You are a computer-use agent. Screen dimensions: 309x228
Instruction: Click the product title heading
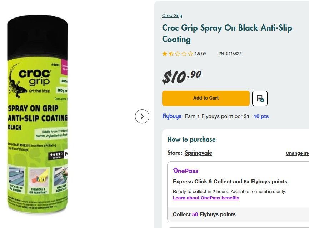click(x=227, y=34)
